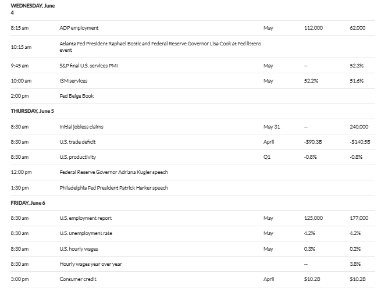Click the THURSDAY, June 5 heading
This screenshot has width=381, height=292.
click(33, 111)
